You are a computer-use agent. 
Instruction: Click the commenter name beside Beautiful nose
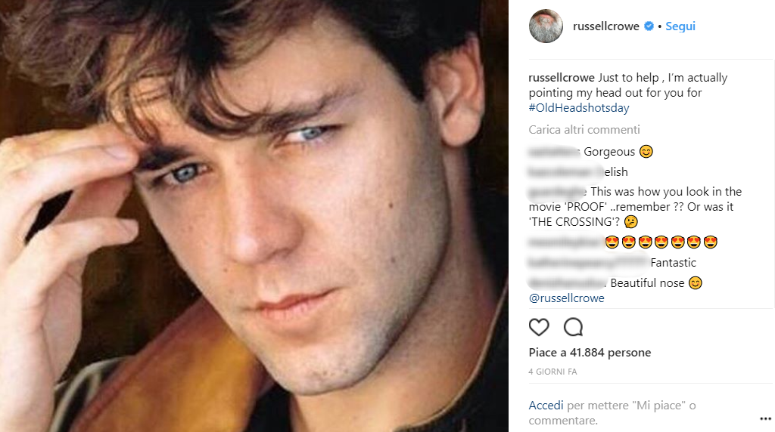568,283
